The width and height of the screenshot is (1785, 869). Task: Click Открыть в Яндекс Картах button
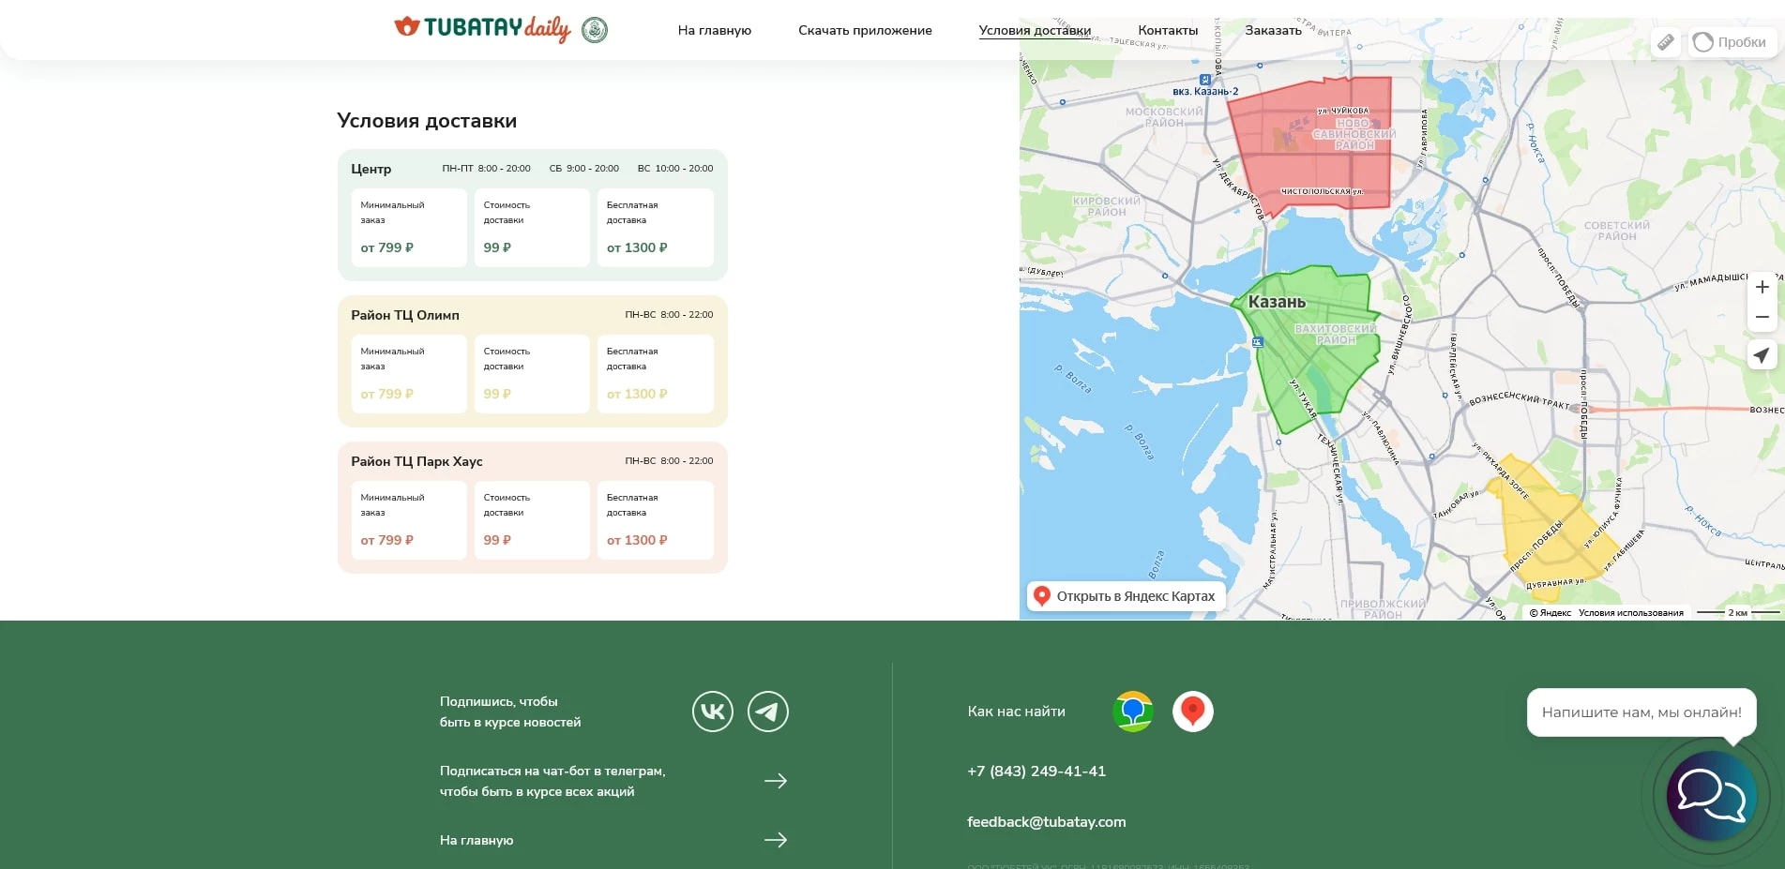1126,596
